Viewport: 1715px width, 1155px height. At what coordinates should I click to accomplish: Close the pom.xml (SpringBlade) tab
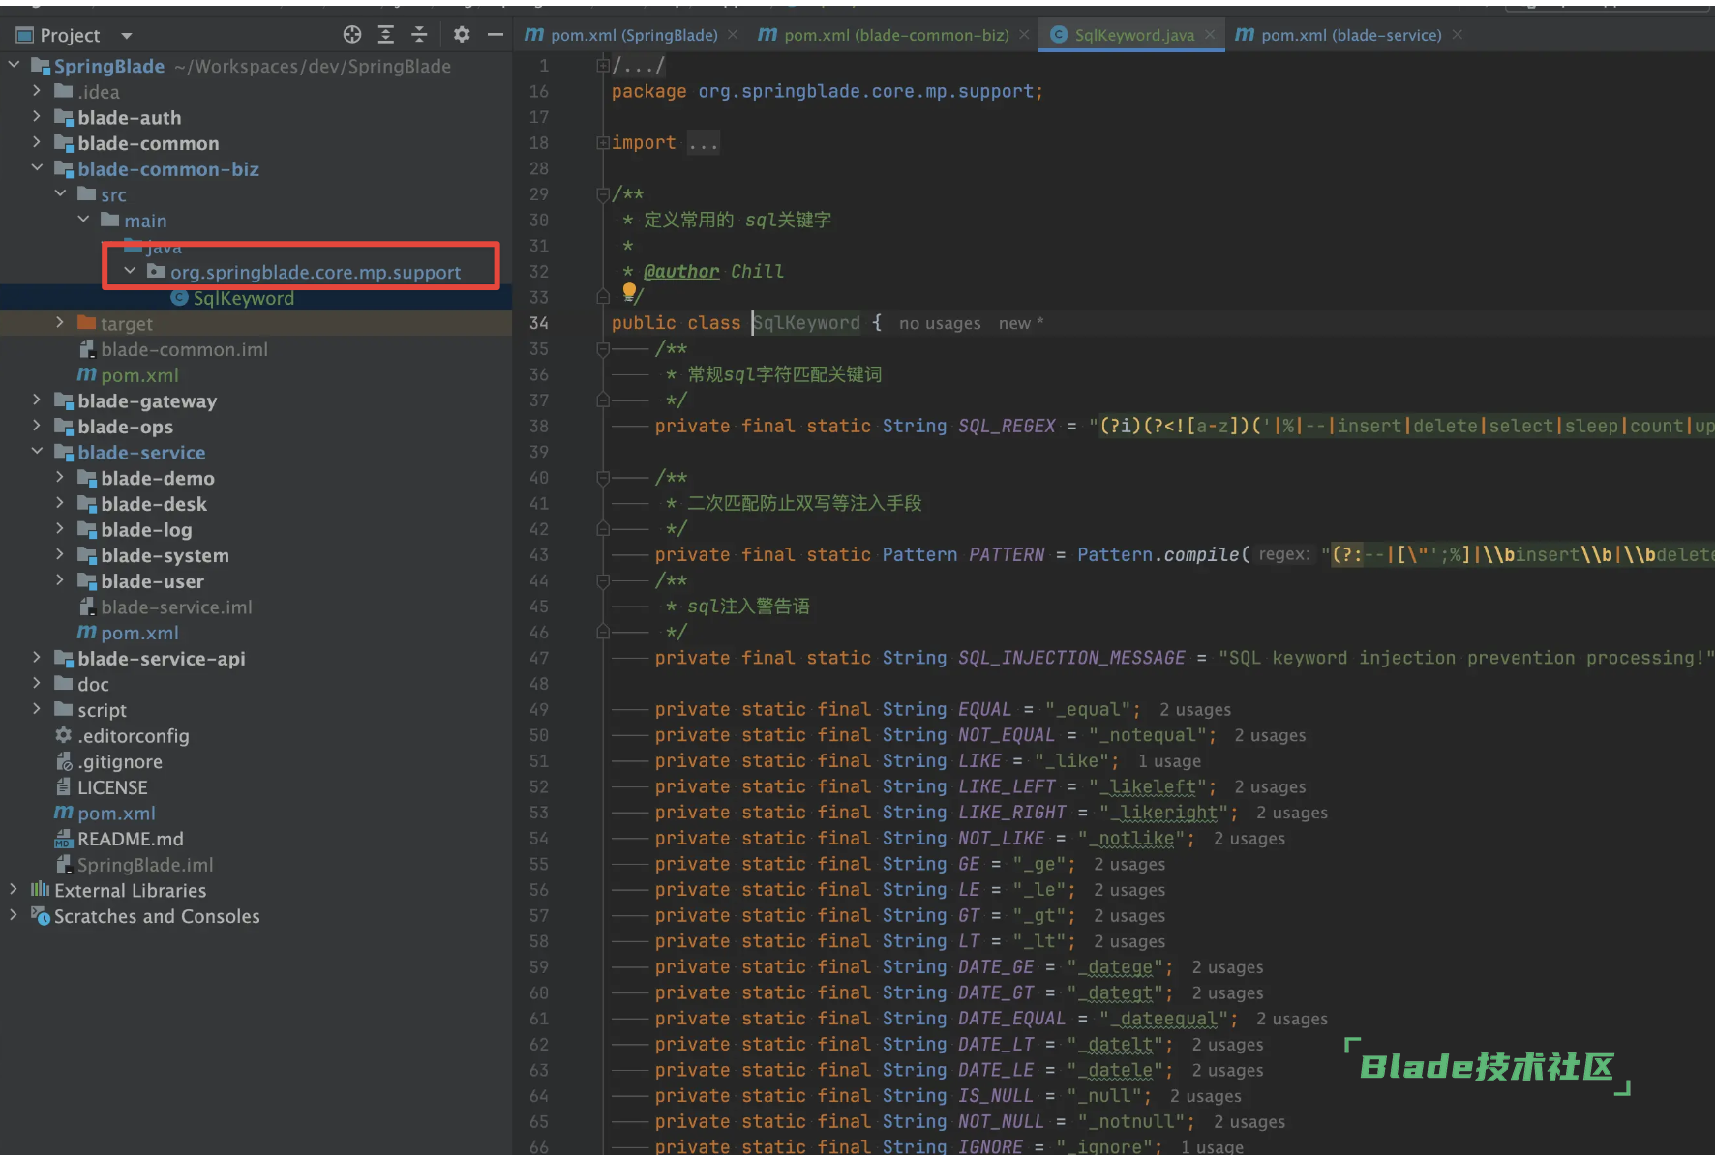point(733,35)
